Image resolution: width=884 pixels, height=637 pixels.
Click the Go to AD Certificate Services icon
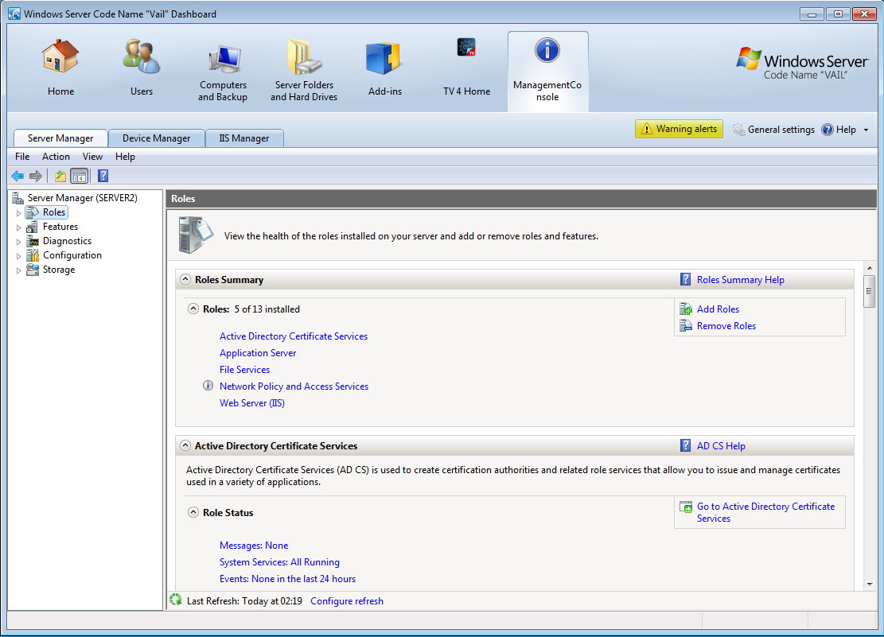pos(686,507)
